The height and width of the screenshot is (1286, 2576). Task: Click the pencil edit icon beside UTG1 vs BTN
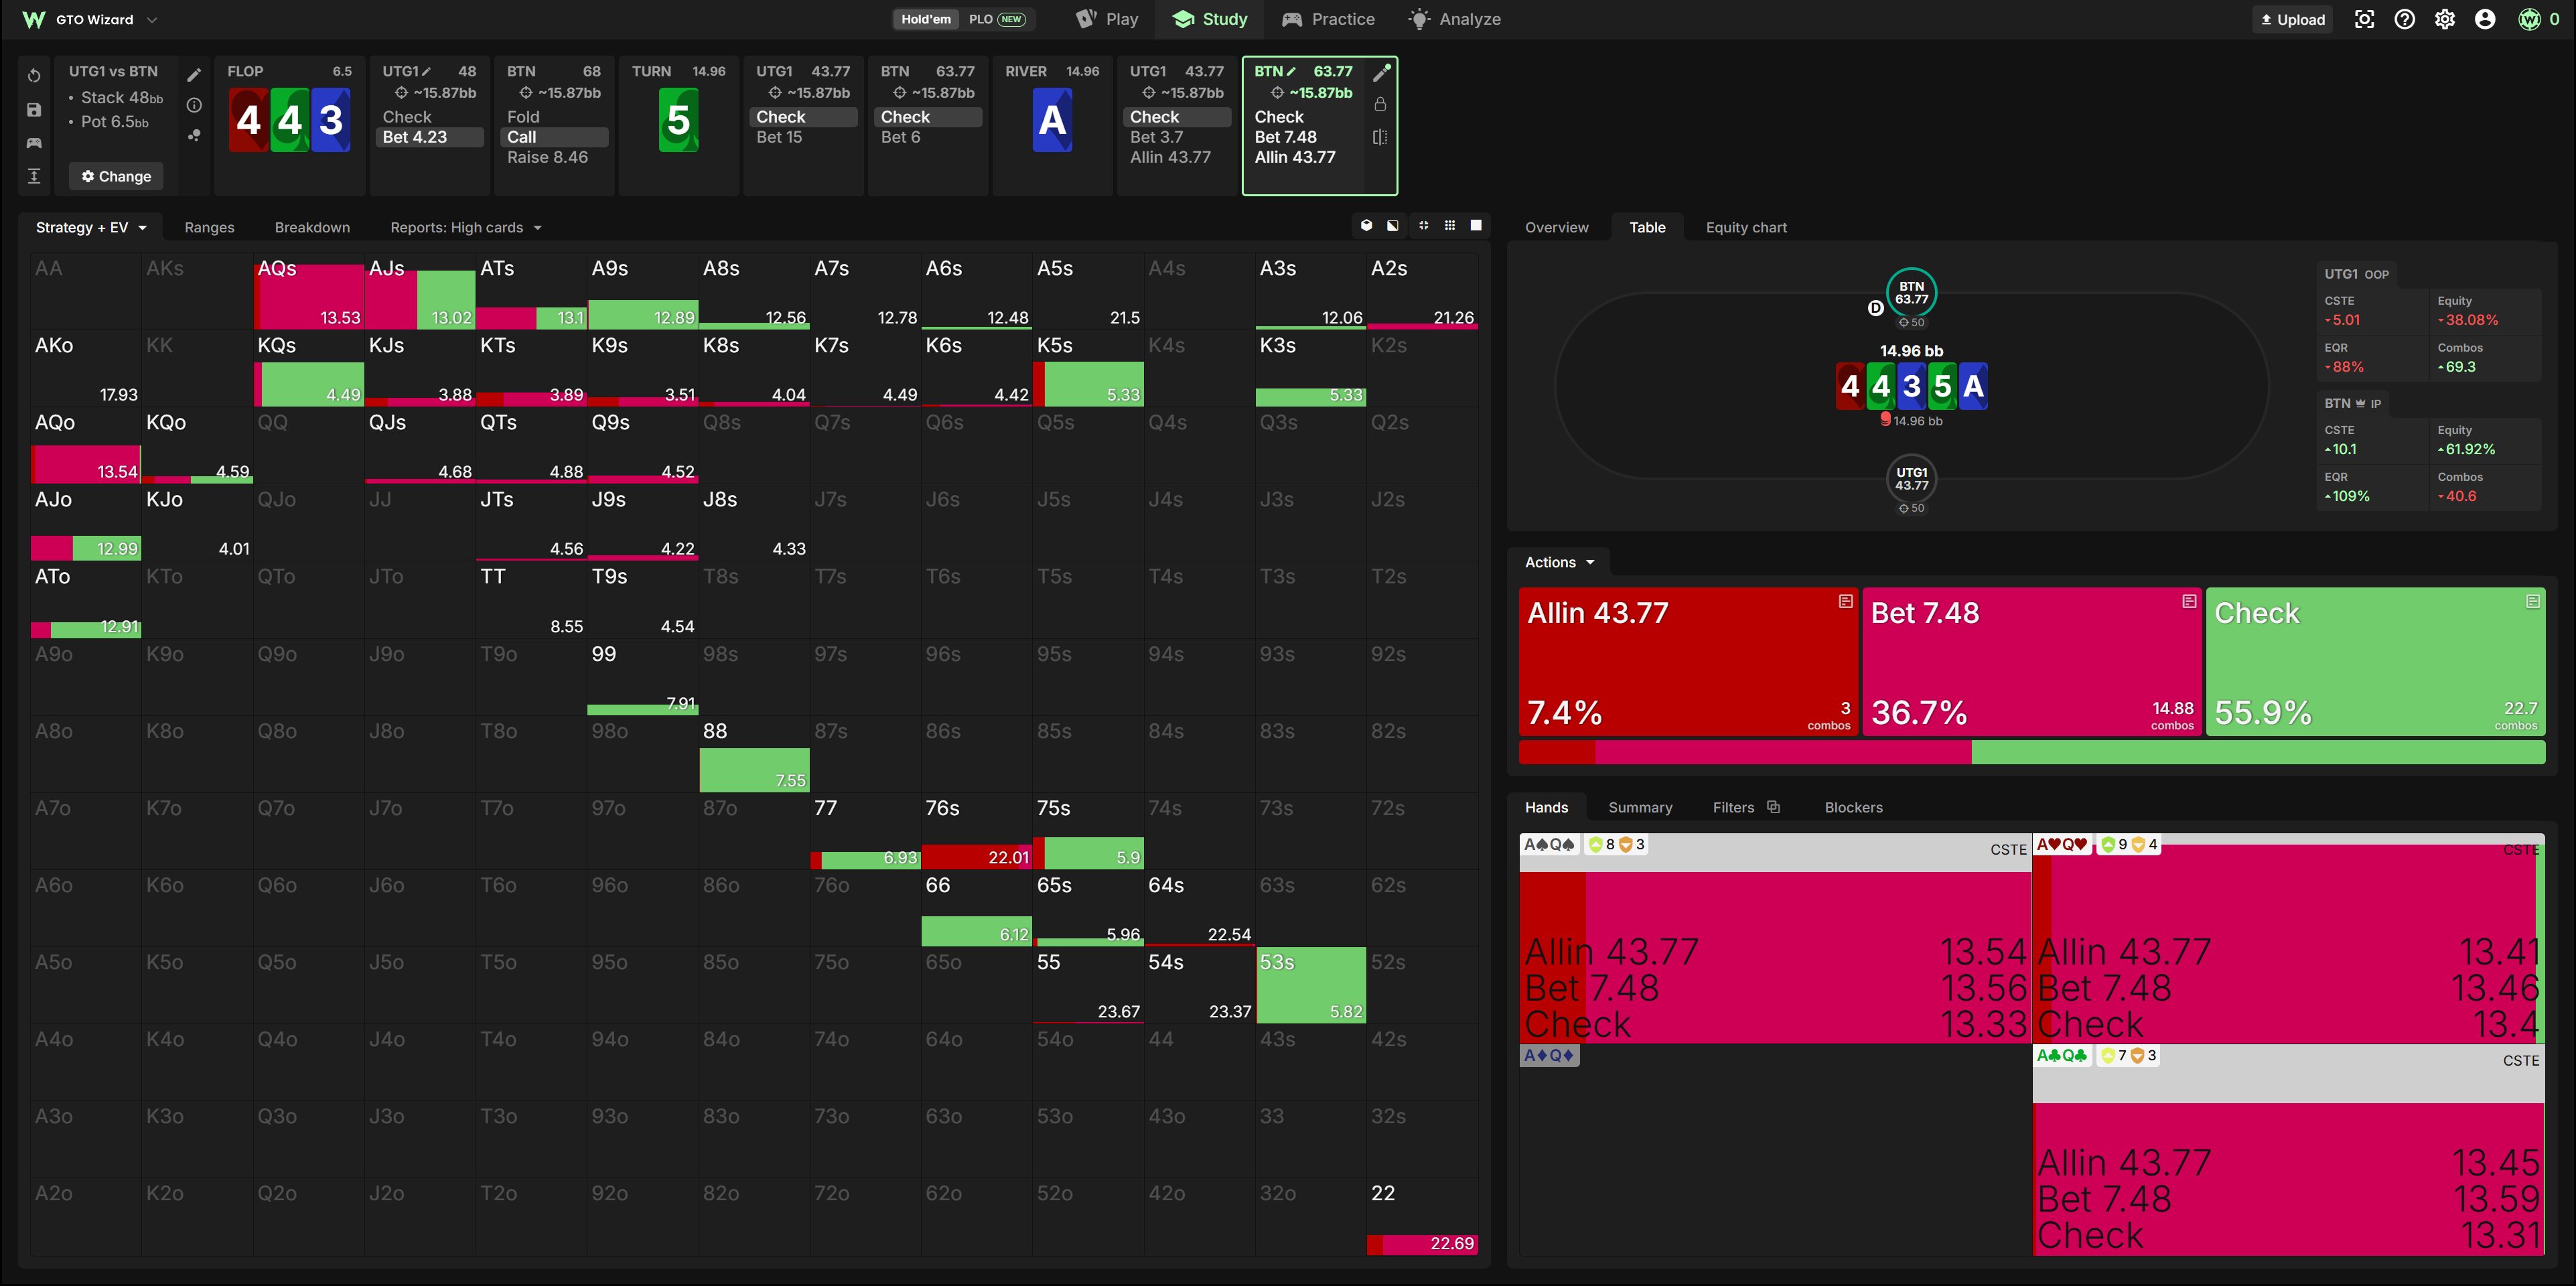[194, 75]
